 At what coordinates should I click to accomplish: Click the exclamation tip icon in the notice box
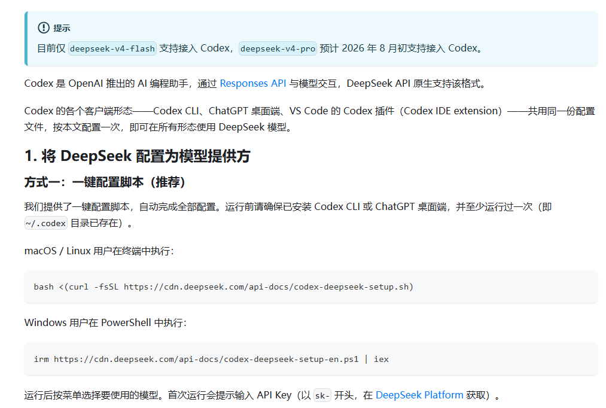tap(43, 28)
